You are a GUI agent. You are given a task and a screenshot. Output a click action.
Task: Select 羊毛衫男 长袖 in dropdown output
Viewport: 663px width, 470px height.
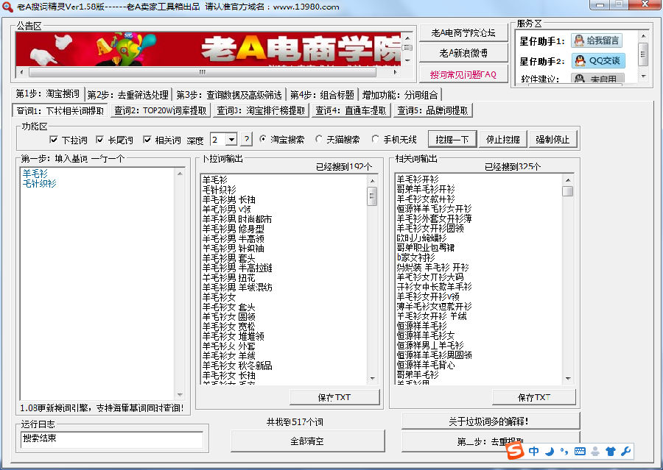click(229, 199)
